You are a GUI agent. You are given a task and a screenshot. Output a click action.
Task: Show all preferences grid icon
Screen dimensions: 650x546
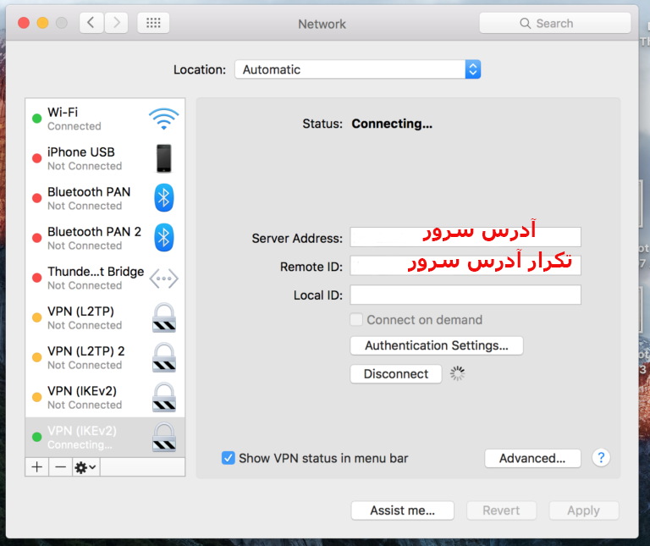click(152, 23)
